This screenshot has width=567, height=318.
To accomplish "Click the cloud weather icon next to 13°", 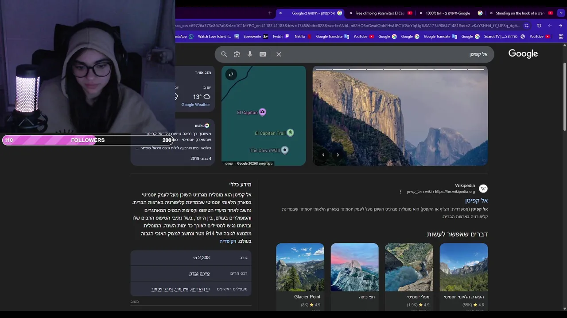I will (206, 96).
